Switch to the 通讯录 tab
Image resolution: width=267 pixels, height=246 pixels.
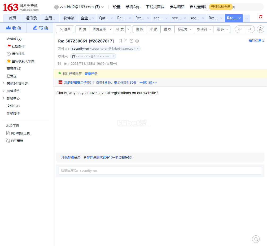[x=31, y=18]
